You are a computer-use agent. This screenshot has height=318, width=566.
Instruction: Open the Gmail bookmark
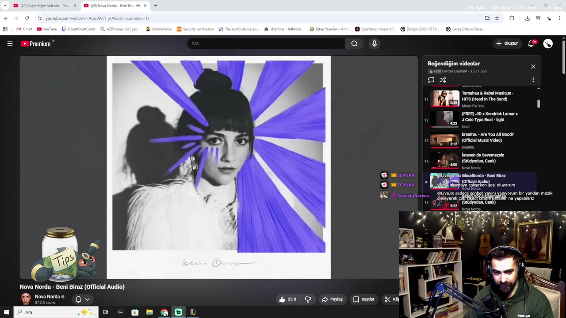click(24, 29)
